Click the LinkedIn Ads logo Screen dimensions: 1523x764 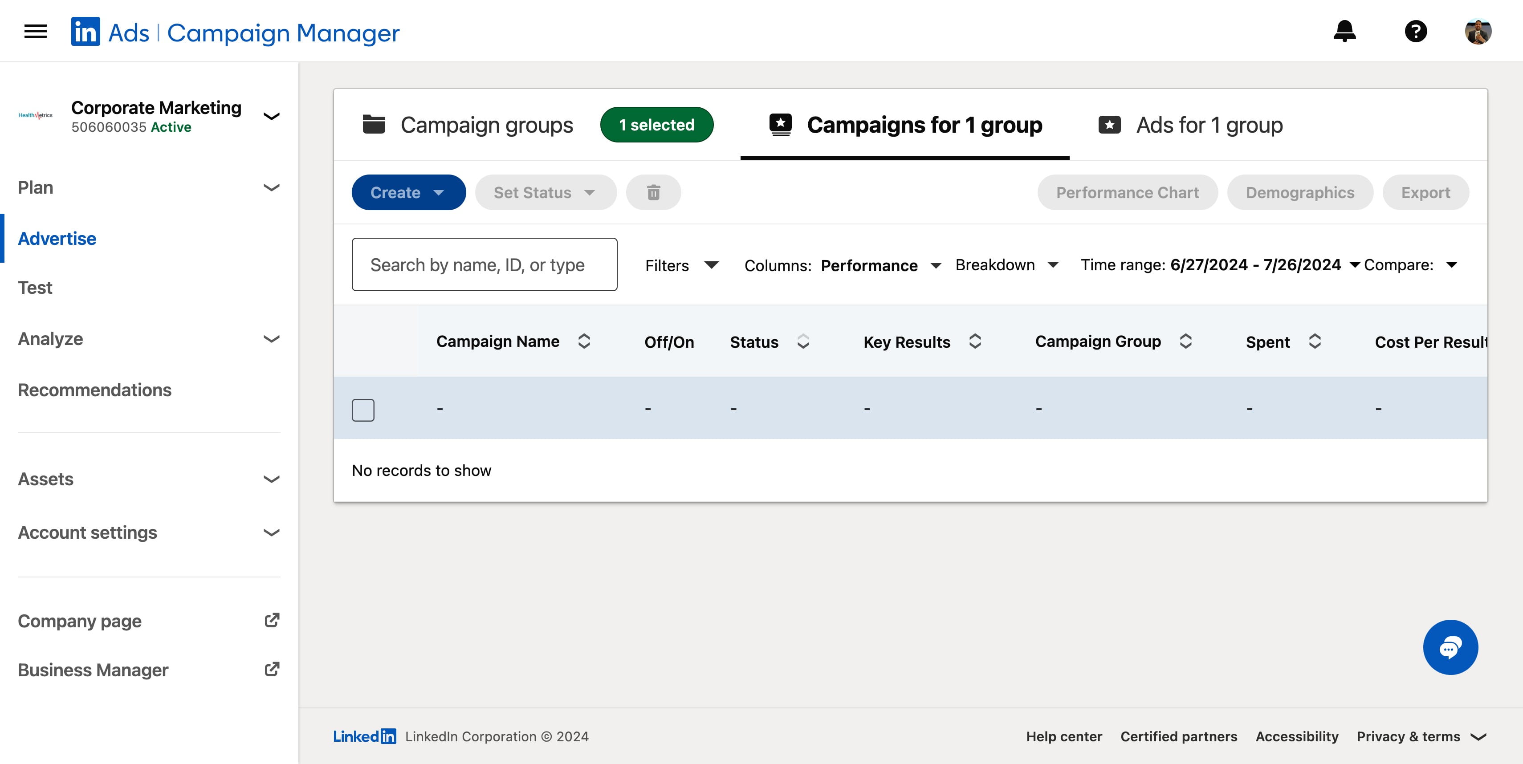click(86, 31)
